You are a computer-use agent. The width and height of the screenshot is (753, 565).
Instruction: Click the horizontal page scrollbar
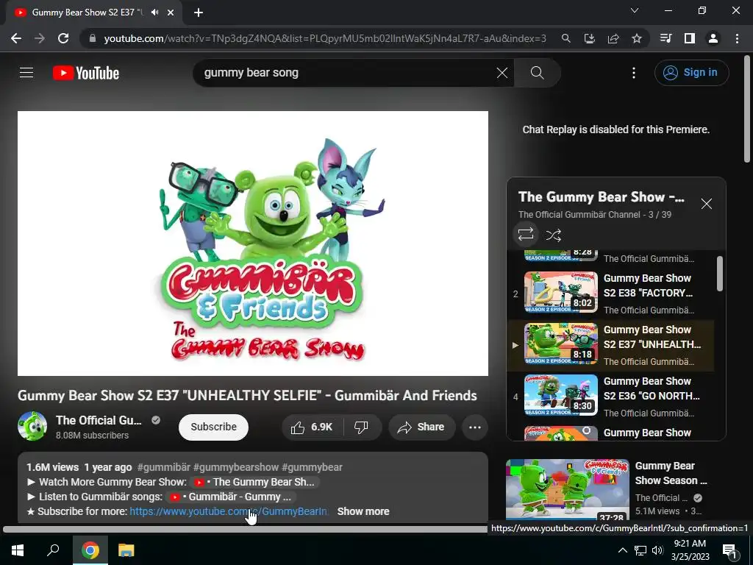point(245,530)
